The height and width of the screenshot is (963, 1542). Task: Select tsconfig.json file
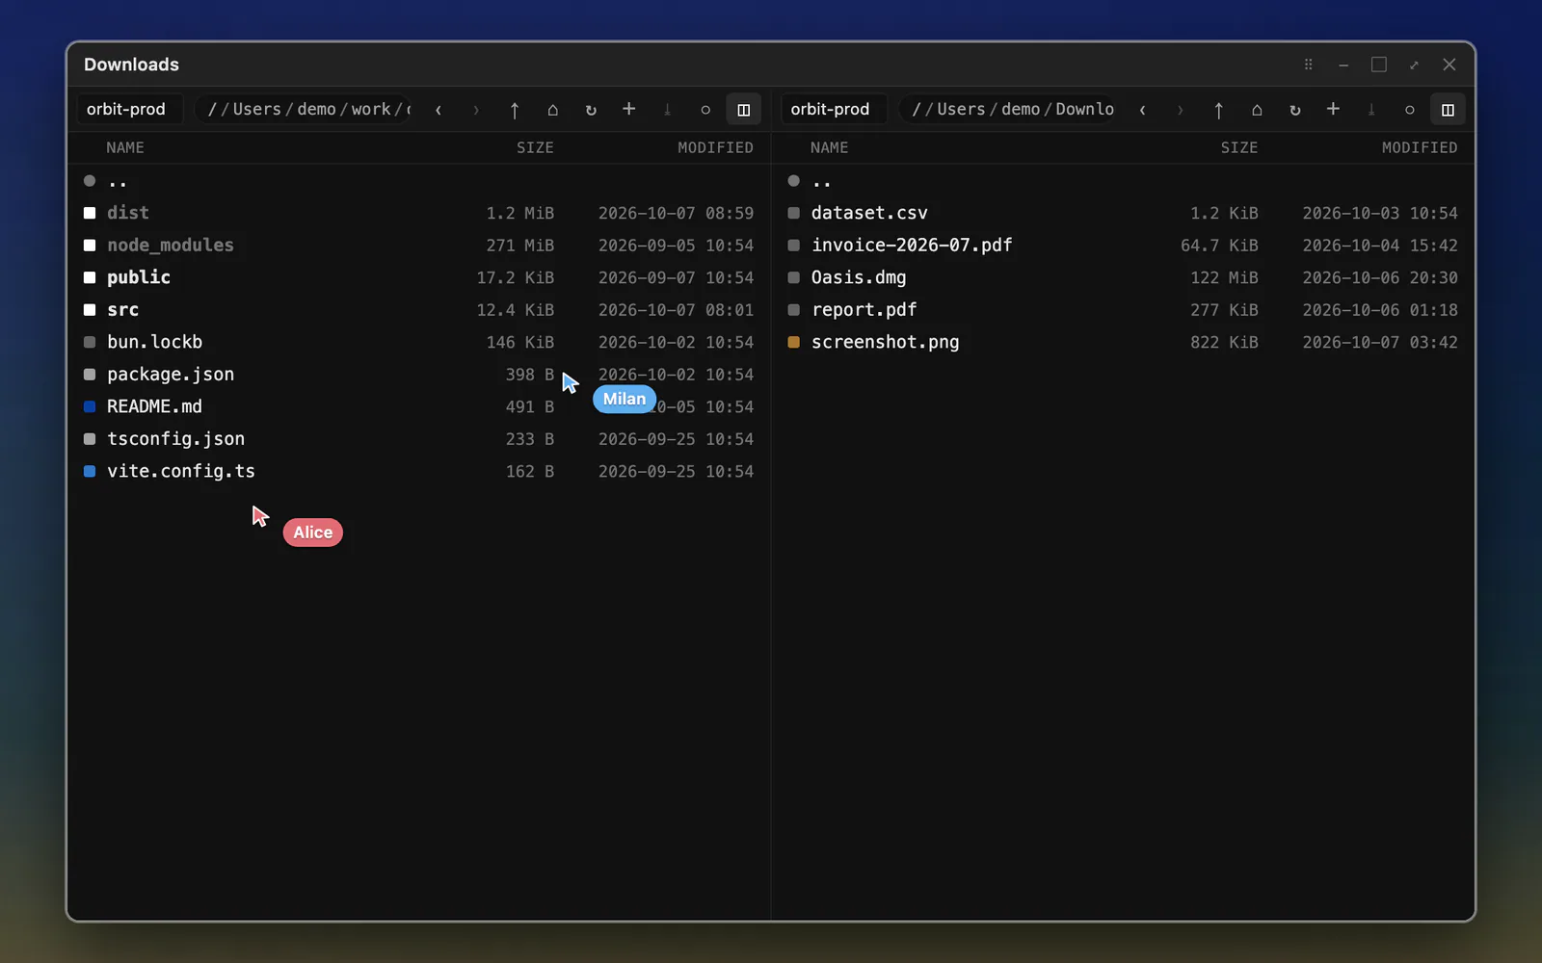(419, 439)
